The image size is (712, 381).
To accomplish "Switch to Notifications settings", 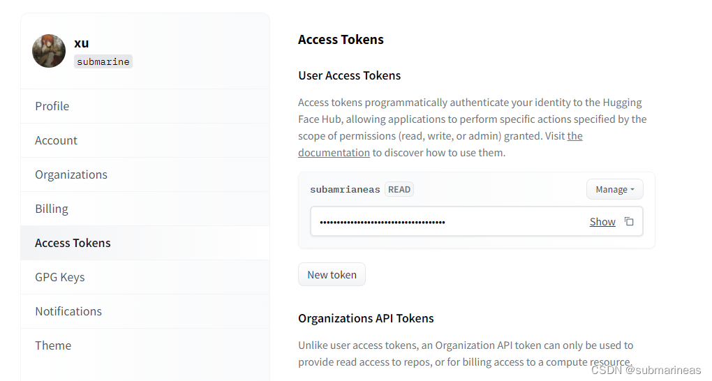I will 68,311.
